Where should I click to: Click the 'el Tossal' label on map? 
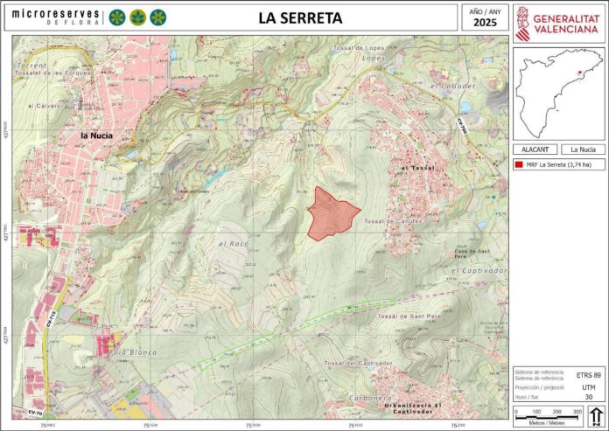click(417, 168)
